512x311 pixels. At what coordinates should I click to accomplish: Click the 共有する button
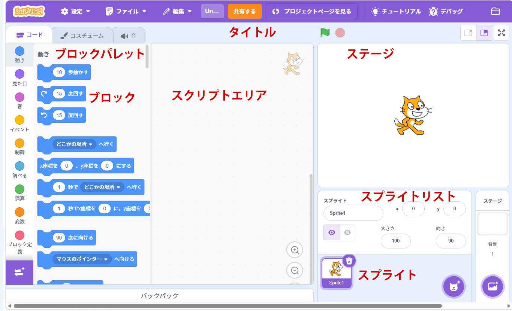pos(244,11)
